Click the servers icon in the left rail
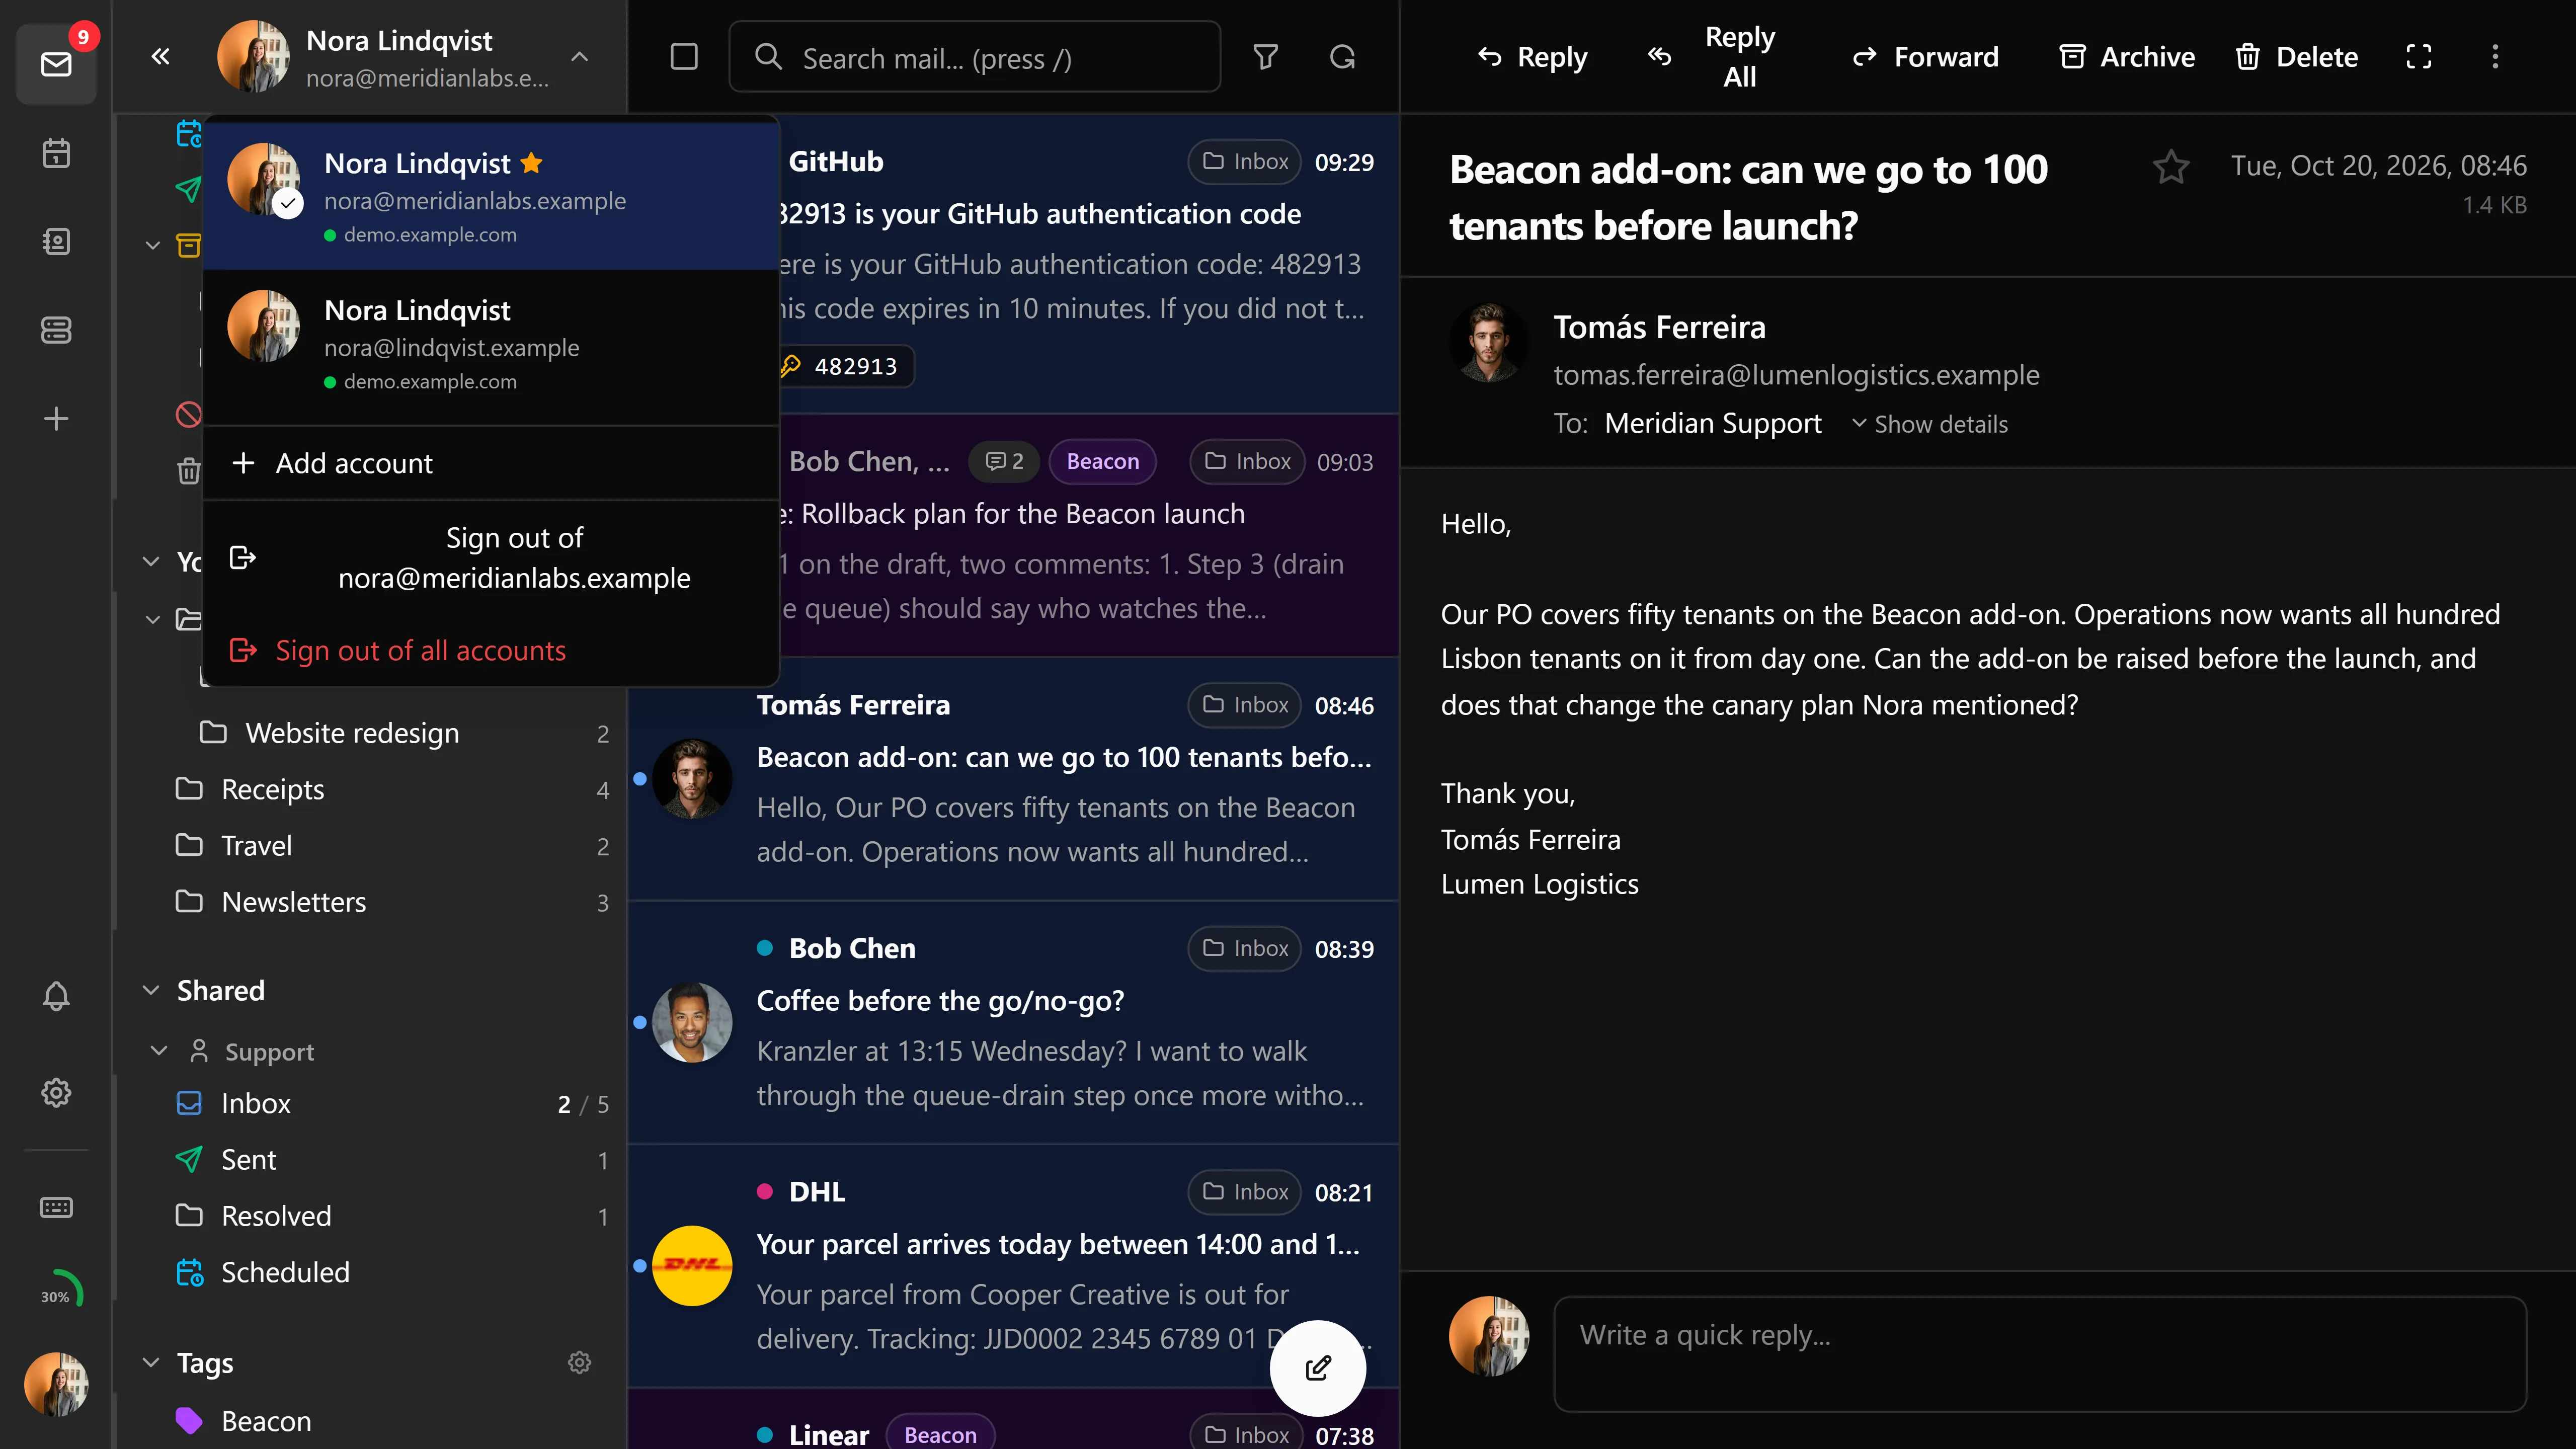Viewport: 2576px width, 1449px height. [56, 330]
